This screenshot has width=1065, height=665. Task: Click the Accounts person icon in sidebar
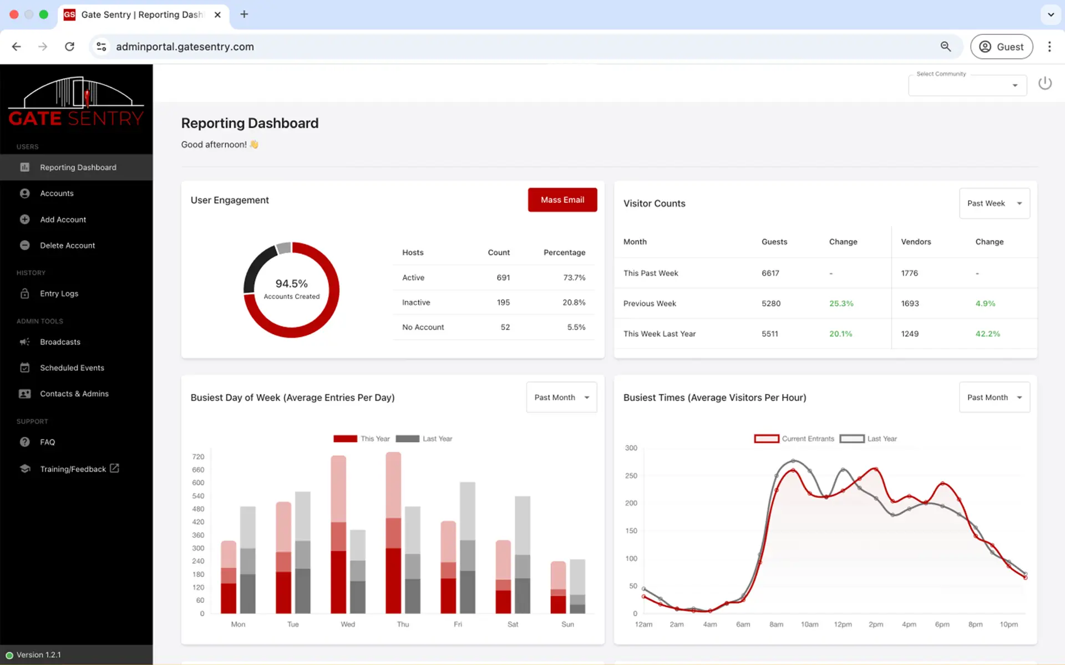[x=25, y=193]
